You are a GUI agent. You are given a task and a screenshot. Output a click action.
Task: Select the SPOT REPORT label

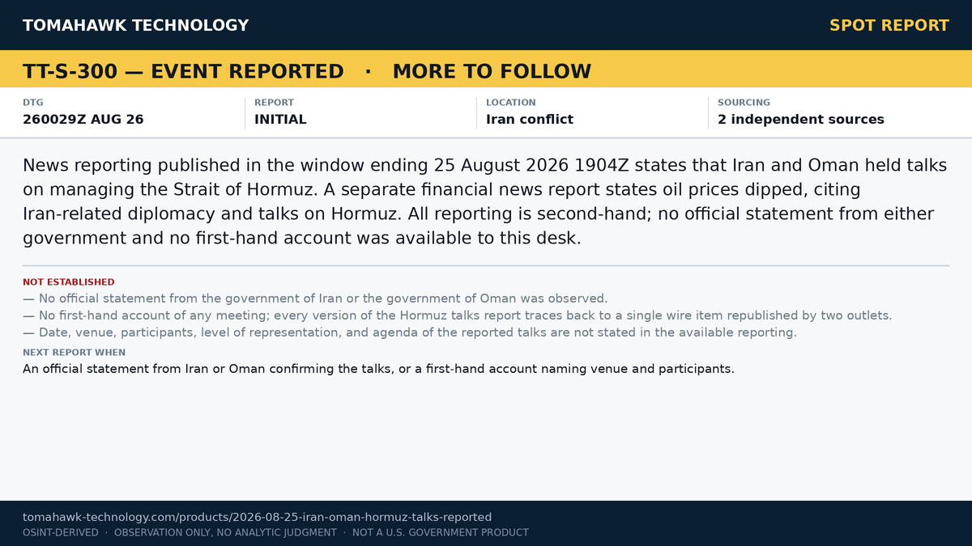click(x=889, y=25)
